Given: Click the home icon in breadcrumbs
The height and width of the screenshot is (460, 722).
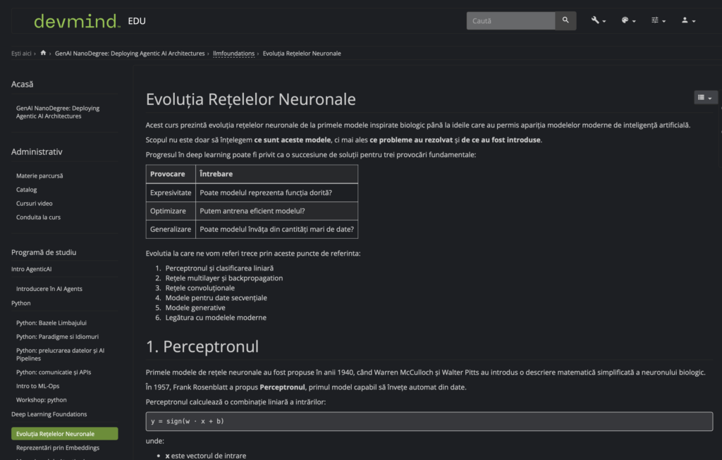Looking at the screenshot, I should coord(43,53).
